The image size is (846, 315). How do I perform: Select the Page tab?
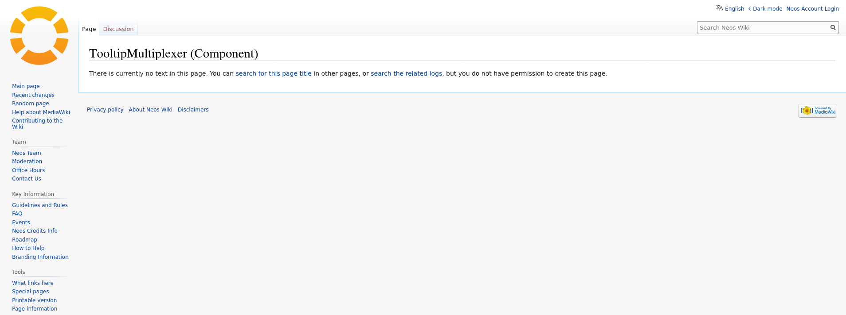(89, 29)
